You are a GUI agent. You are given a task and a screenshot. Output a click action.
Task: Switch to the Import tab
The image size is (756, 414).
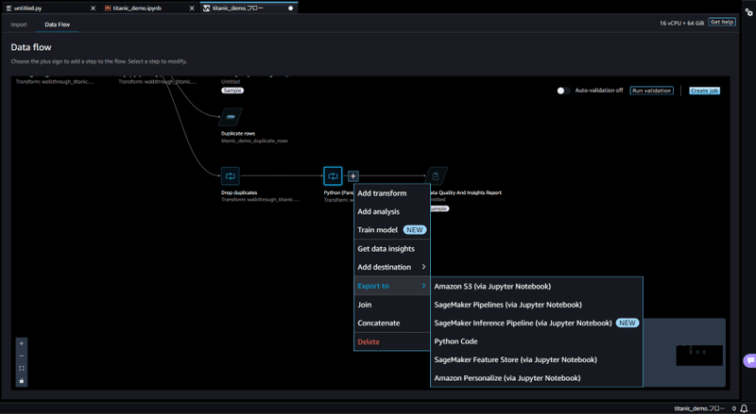tap(19, 25)
